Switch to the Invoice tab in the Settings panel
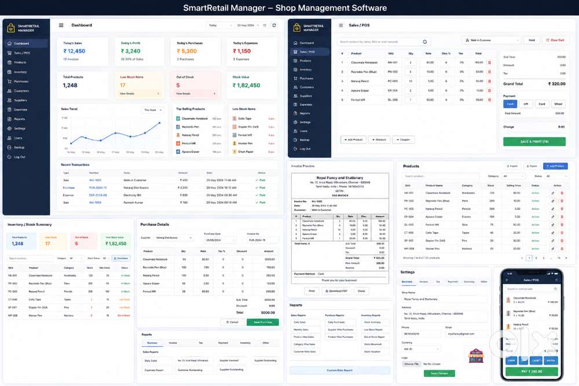Screen dimensions: 579x386 [424, 282]
